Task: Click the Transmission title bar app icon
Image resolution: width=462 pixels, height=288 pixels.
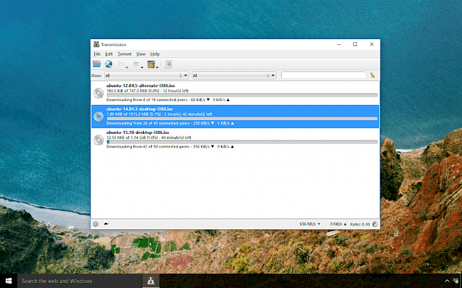Action: point(96,44)
